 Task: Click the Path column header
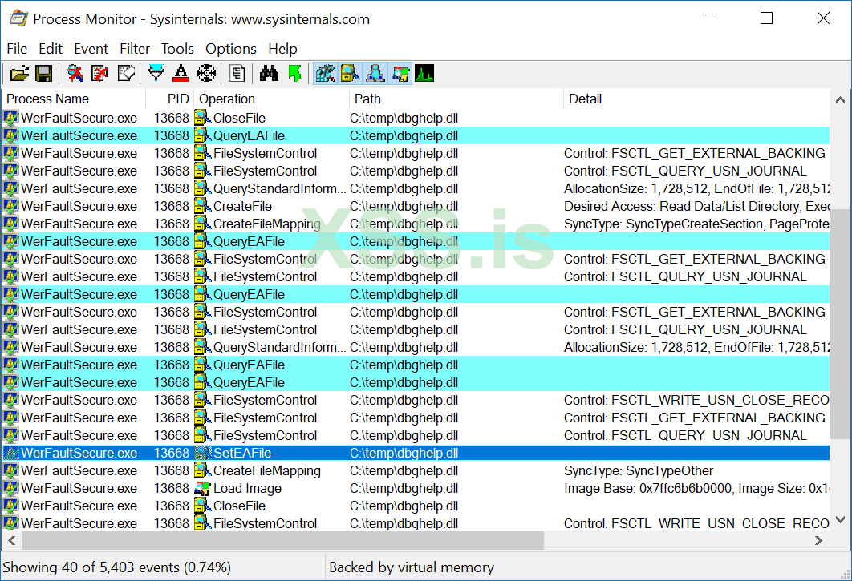pyautogui.click(x=456, y=99)
